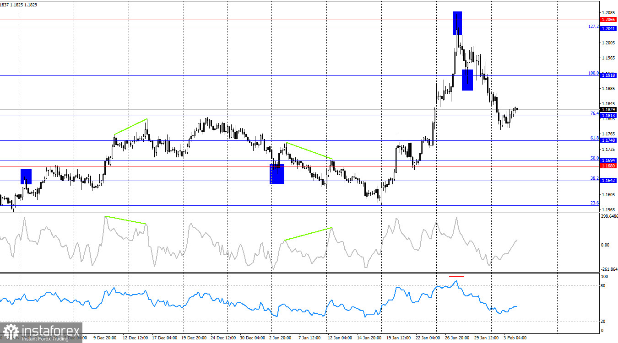
Task: Click the 80 level on the oscillator scale
Action: 604,286
